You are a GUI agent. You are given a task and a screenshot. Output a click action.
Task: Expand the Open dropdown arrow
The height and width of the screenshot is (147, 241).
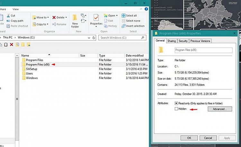pyautogui.click(x=117, y=15)
